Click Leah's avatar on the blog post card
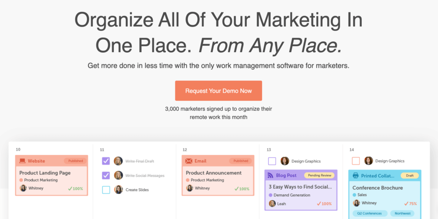The image size is (438, 219). [x=272, y=204]
